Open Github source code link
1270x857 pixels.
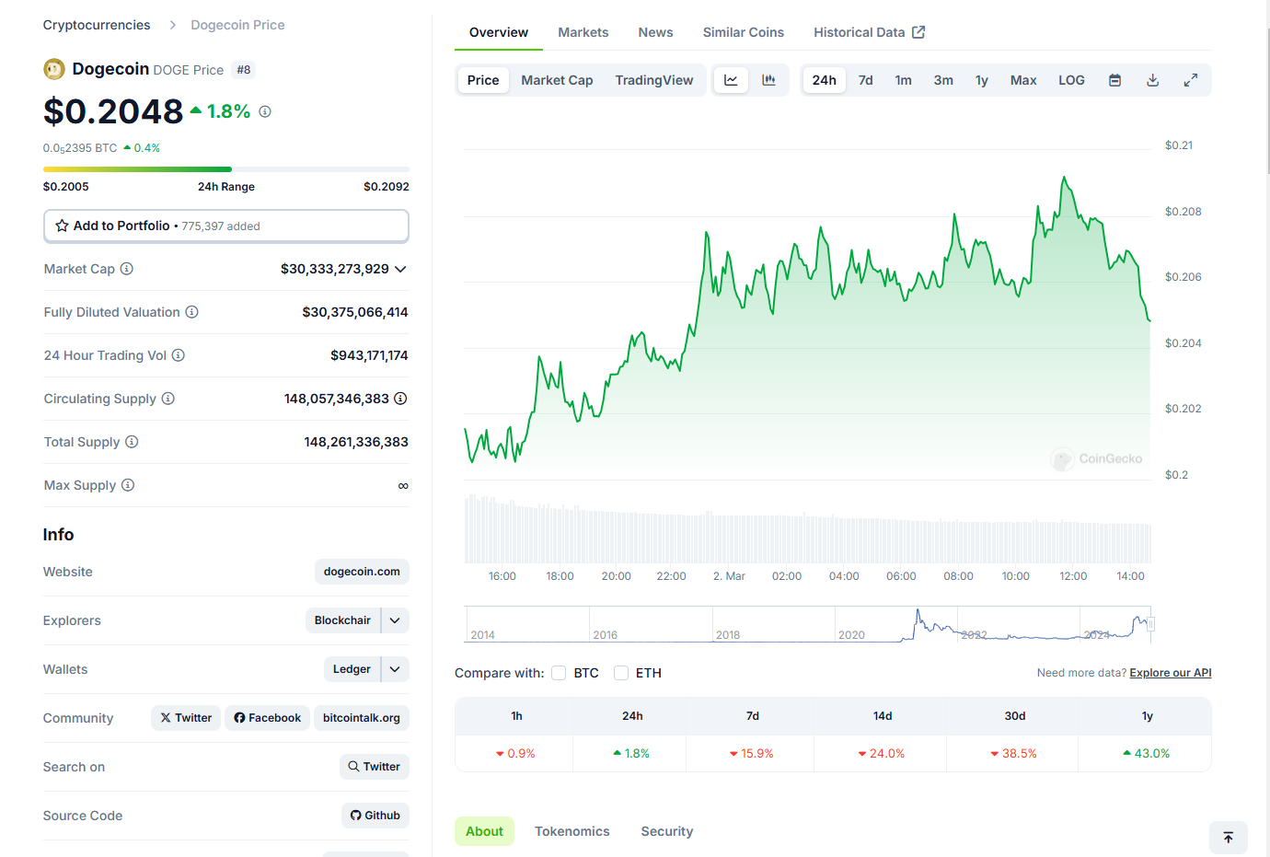point(375,816)
